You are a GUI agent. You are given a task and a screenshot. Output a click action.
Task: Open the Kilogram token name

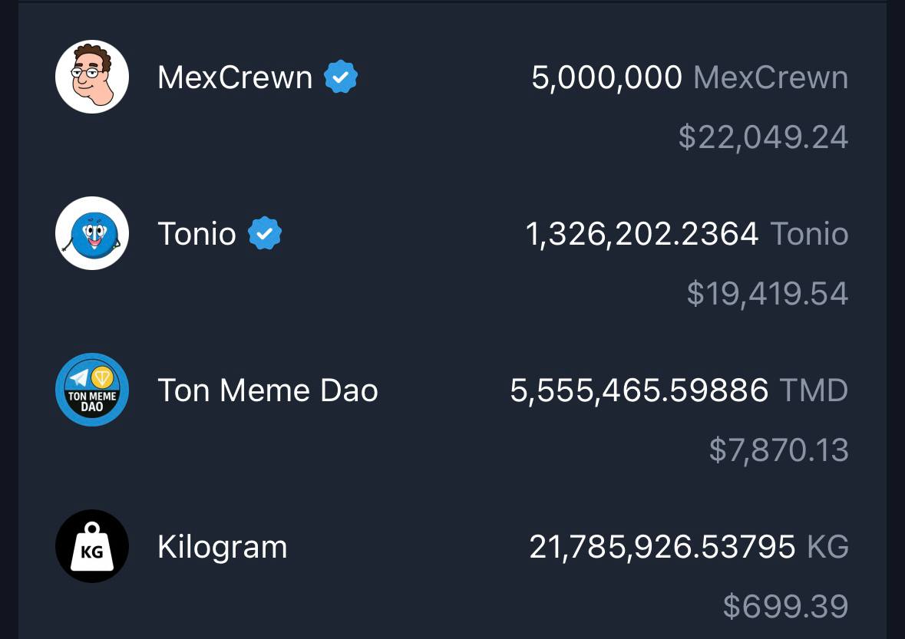[222, 547]
